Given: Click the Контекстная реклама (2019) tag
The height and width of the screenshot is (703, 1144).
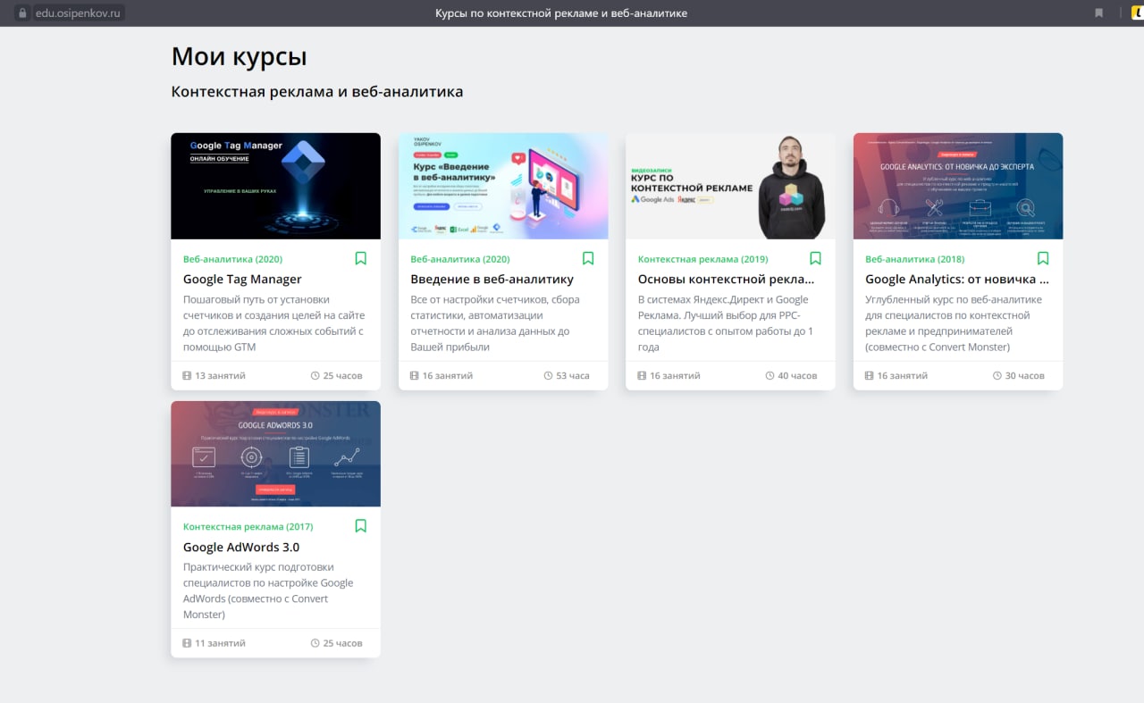Looking at the screenshot, I should [702, 259].
